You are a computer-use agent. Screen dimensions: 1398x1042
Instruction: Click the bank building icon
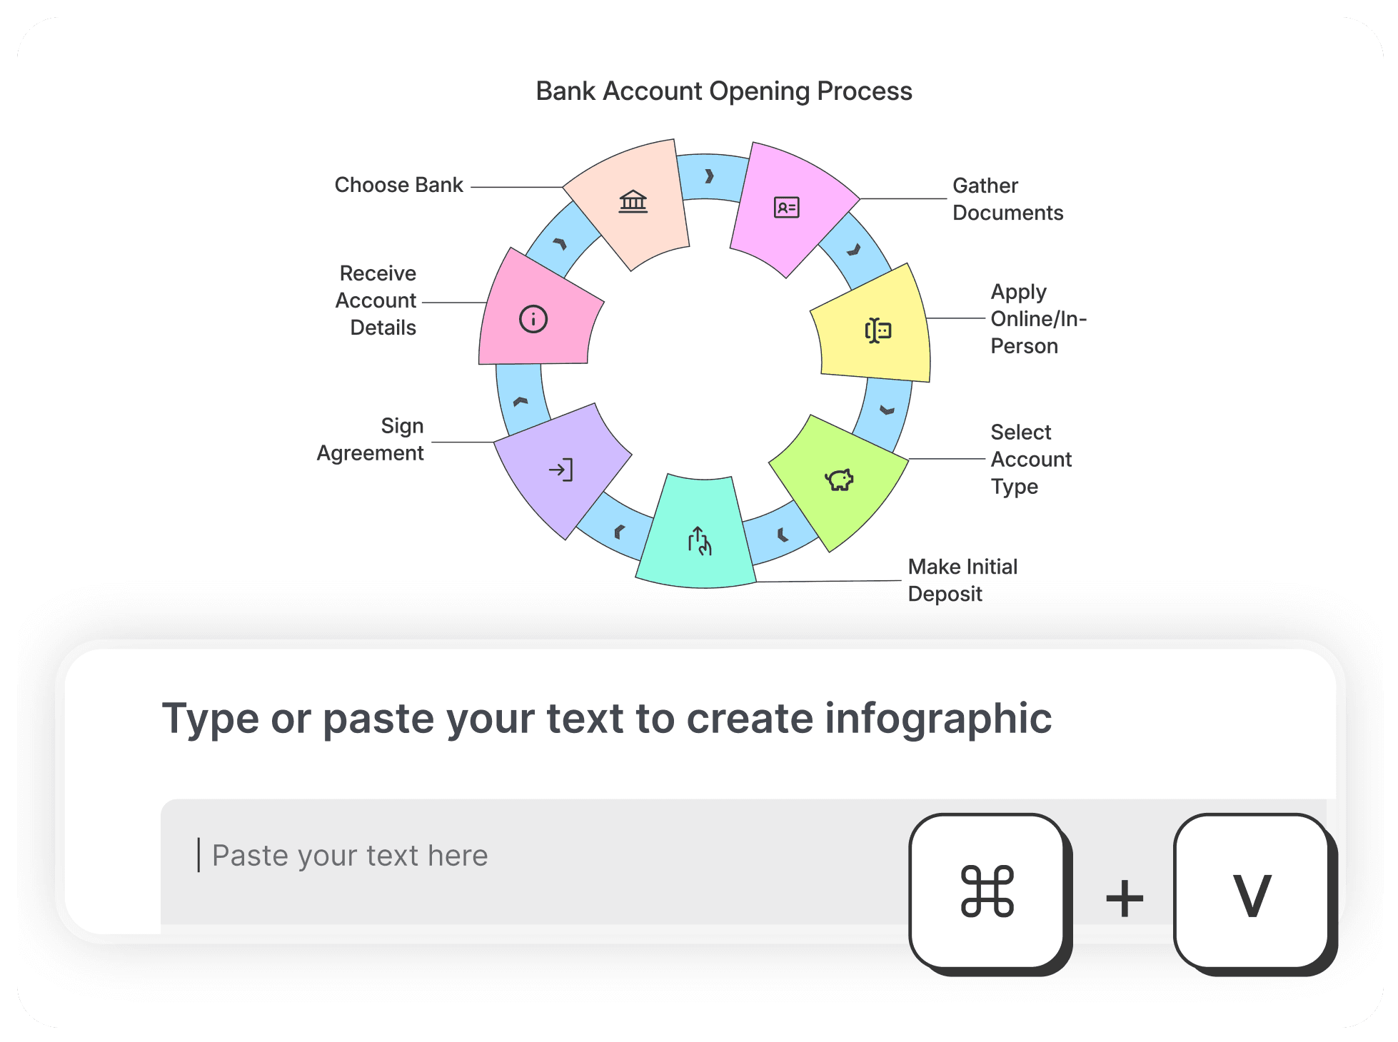click(x=633, y=202)
